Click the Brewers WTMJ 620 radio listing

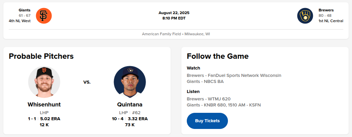point(208,99)
